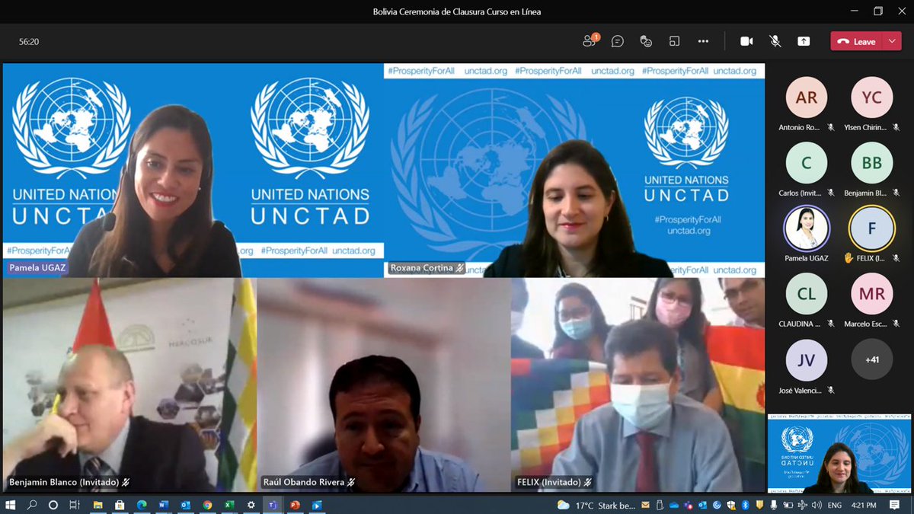
Task: Open Word from taskbar
Action: [x=164, y=505]
